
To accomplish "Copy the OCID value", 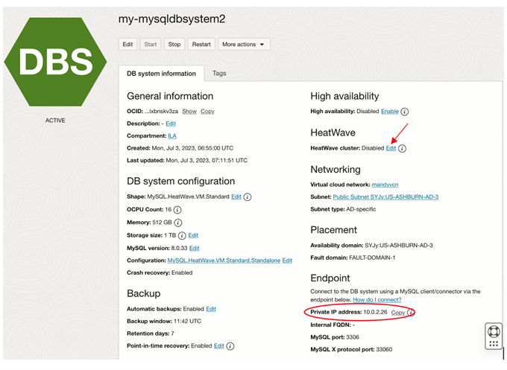I will tap(207, 112).
